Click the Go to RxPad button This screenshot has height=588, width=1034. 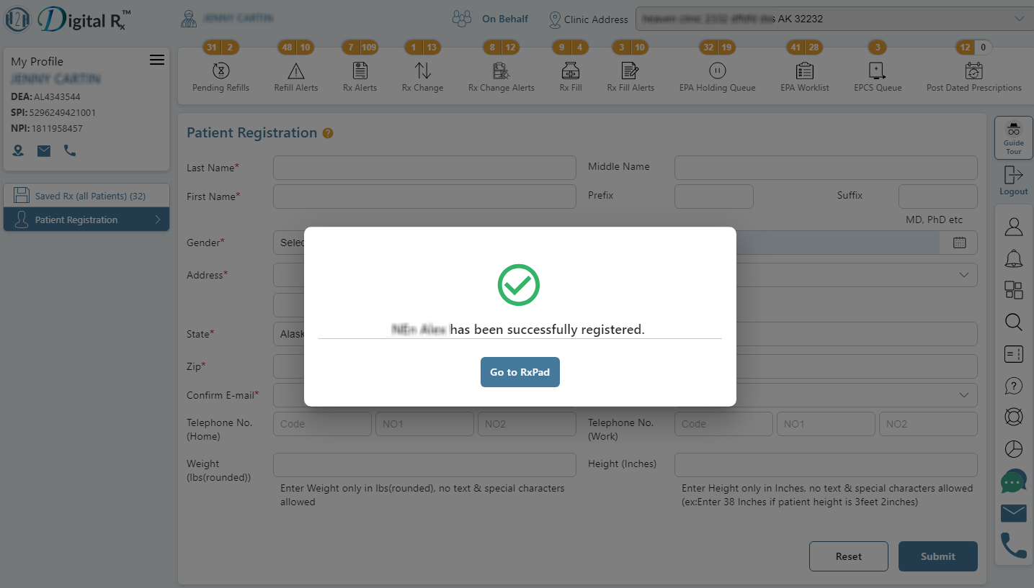(x=520, y=372)
